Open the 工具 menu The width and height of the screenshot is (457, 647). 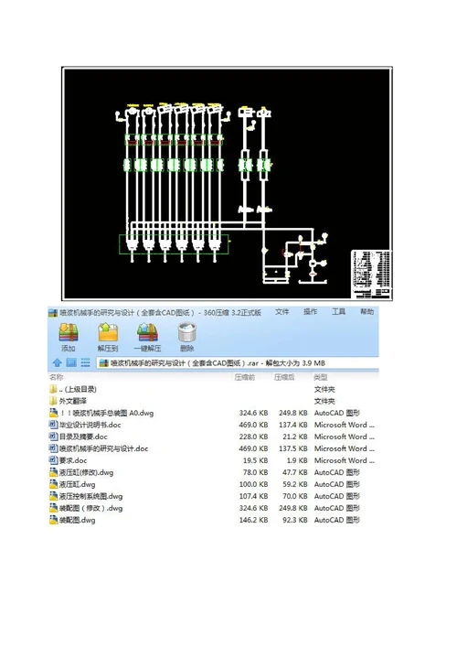click(x=339, y=312)
